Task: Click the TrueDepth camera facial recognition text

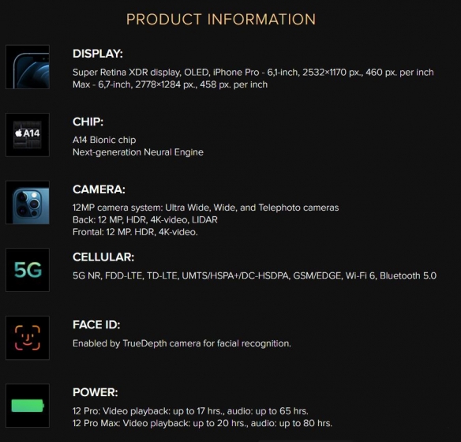Action: (x=182, y=343)
